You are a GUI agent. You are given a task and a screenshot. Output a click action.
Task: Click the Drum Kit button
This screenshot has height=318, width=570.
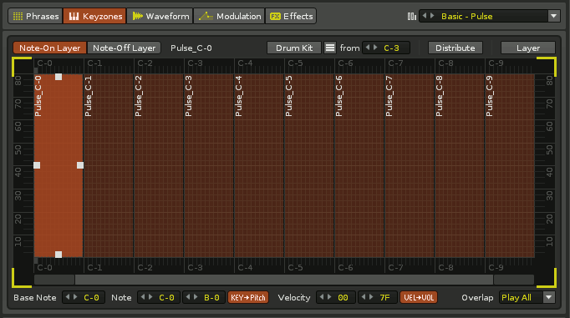pos(294,48)
